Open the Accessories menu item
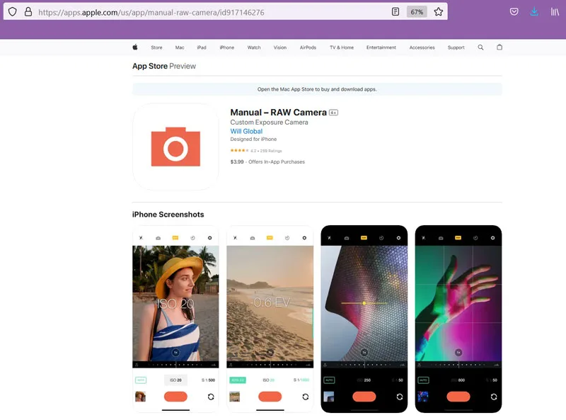566x420 pixels. (x=422, y=47)
